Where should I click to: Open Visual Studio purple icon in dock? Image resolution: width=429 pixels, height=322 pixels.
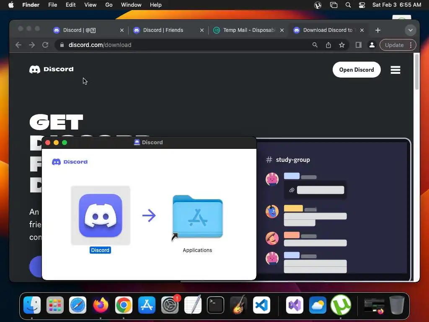pyautogui.click(x=295, y=305)
